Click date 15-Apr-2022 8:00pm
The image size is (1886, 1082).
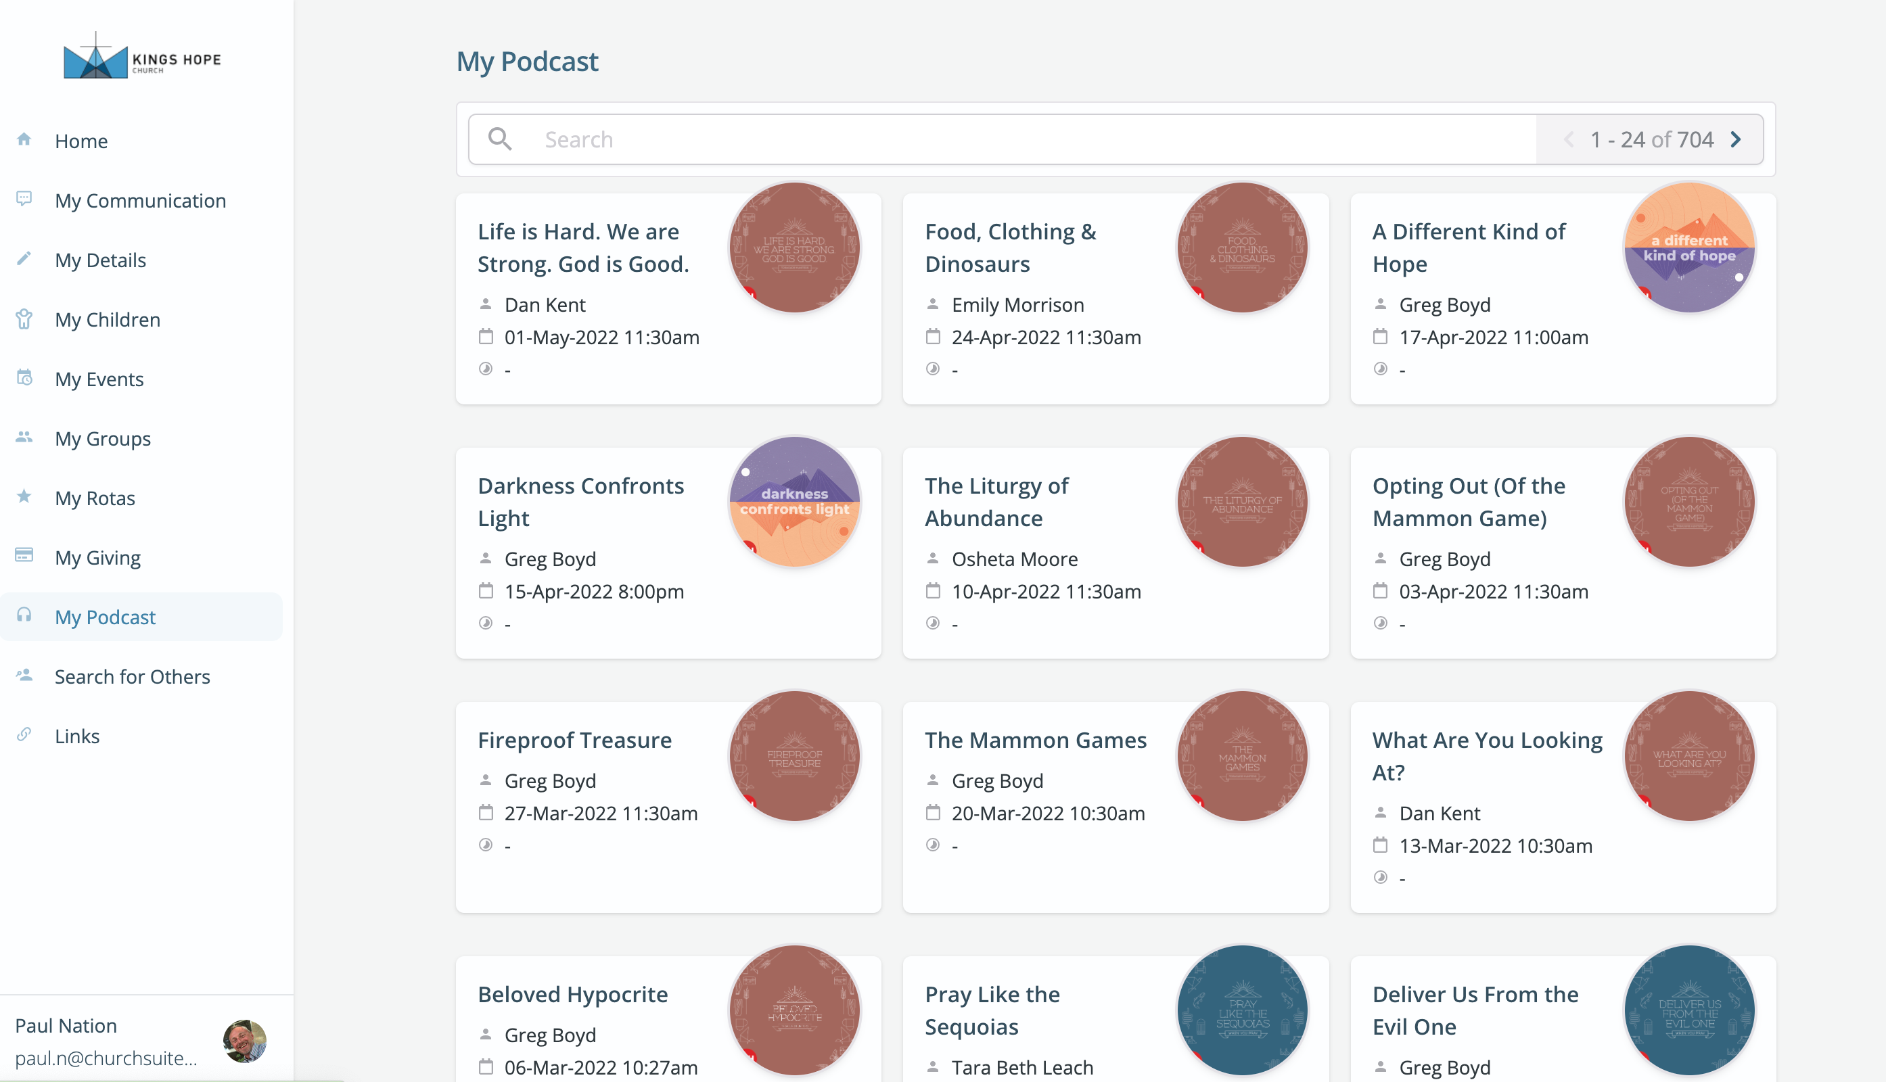594,591
